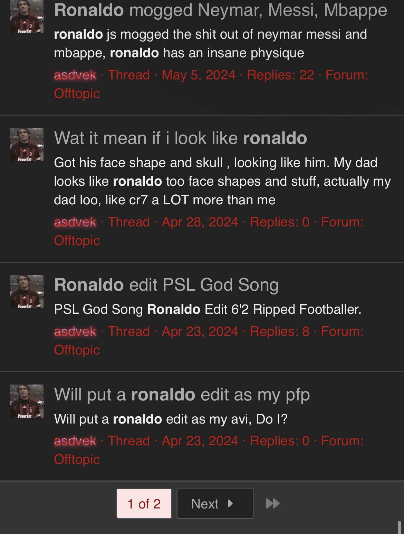Screen dimensions: 404x534
Task: Click avatar beside 'Will put a ronaldo edit' thread
Action: pos(27,401)
